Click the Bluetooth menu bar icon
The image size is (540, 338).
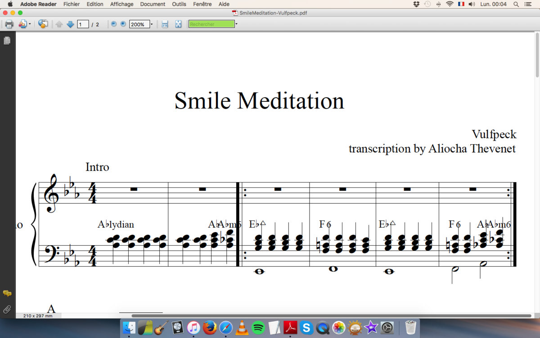click(439, 4)
